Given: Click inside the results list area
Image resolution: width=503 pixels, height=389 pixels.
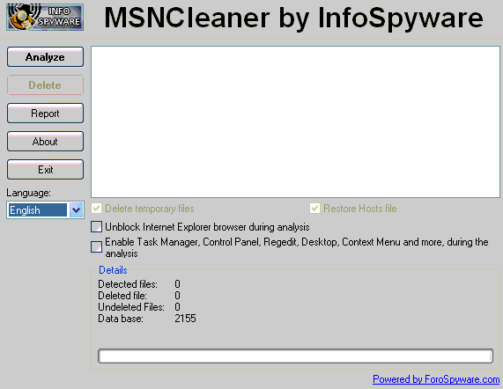Looking at the screenshot, I should (295, 121).
